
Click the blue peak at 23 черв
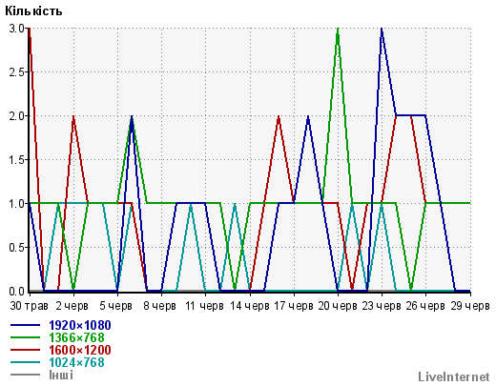382,30
